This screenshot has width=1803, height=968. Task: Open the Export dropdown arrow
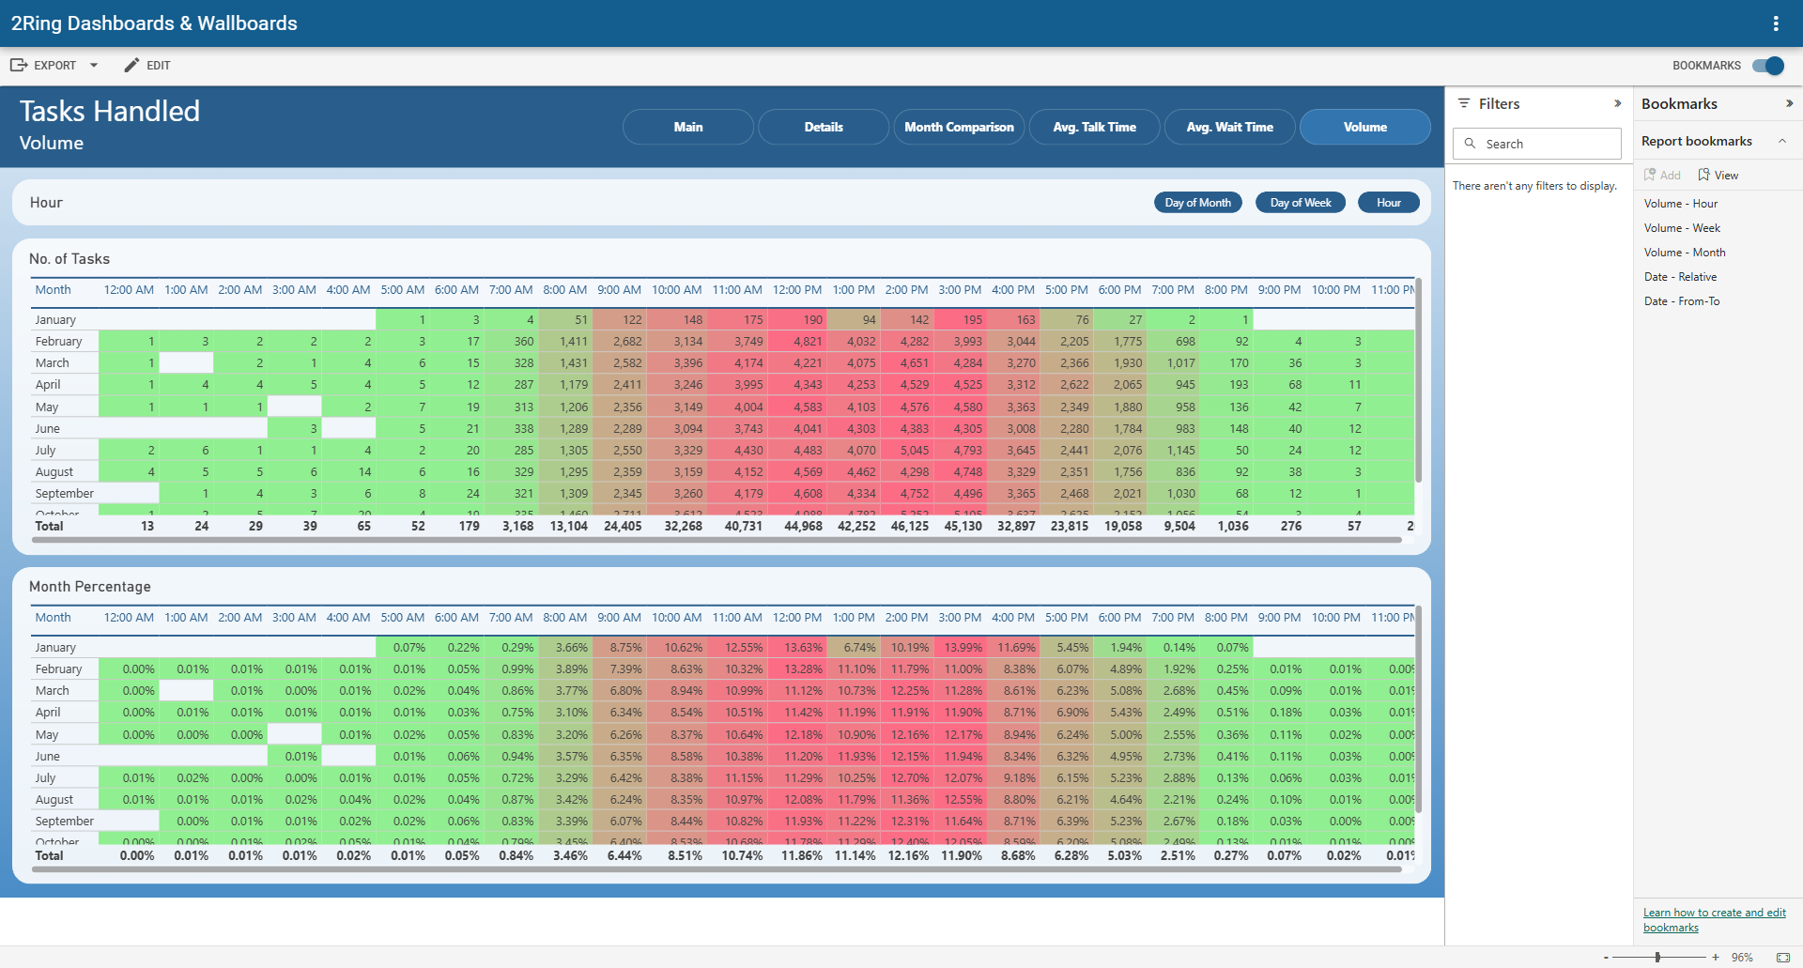point(94,65)
